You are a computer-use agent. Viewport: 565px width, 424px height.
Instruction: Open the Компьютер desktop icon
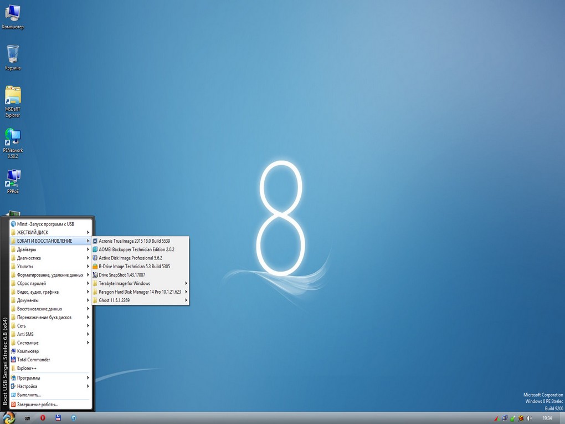pos(13,17)
